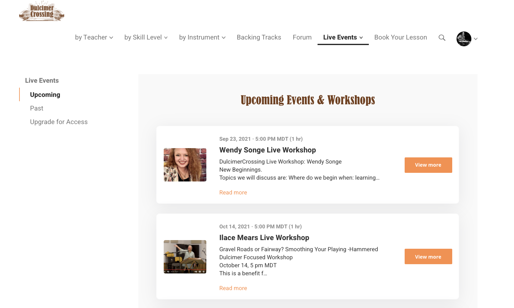Open the Live Events nav dropdown

pyautogui.click(x=343, y=37)
